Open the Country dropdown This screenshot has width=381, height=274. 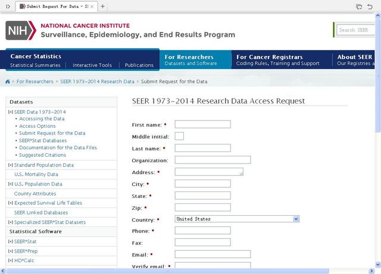pos(296,219)
